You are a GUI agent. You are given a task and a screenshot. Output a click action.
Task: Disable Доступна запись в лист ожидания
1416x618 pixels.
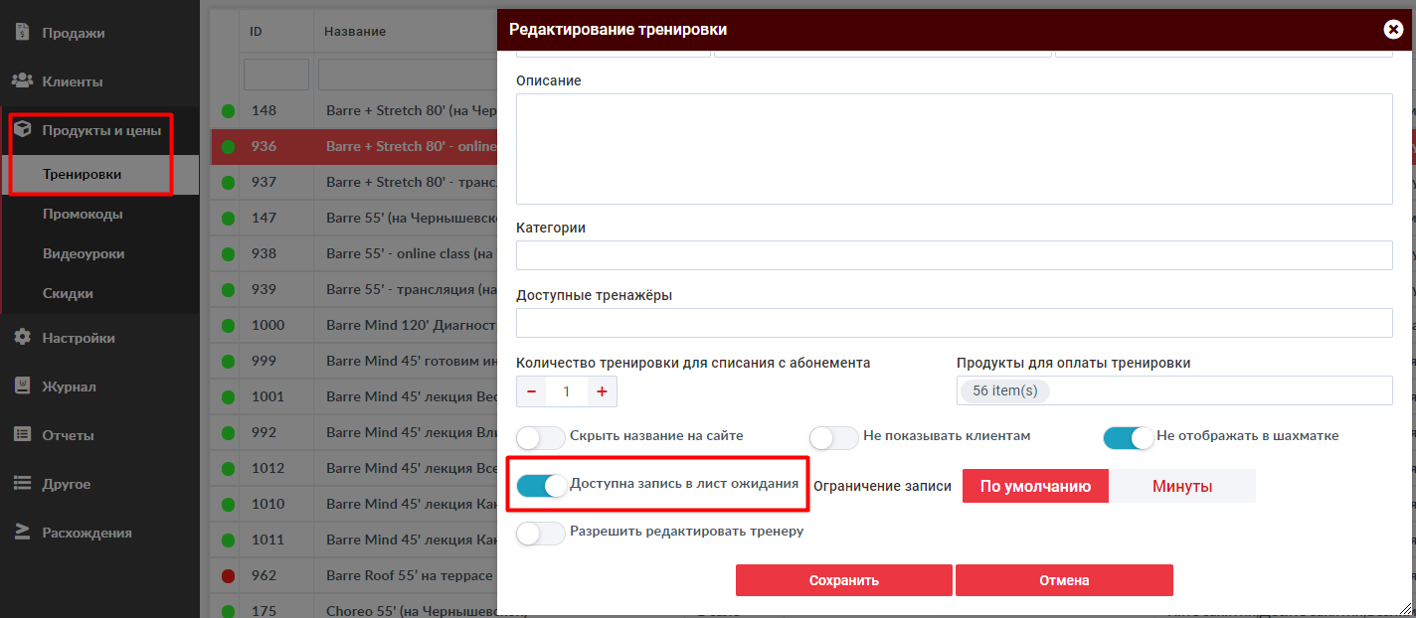click(x=542, y=486)
